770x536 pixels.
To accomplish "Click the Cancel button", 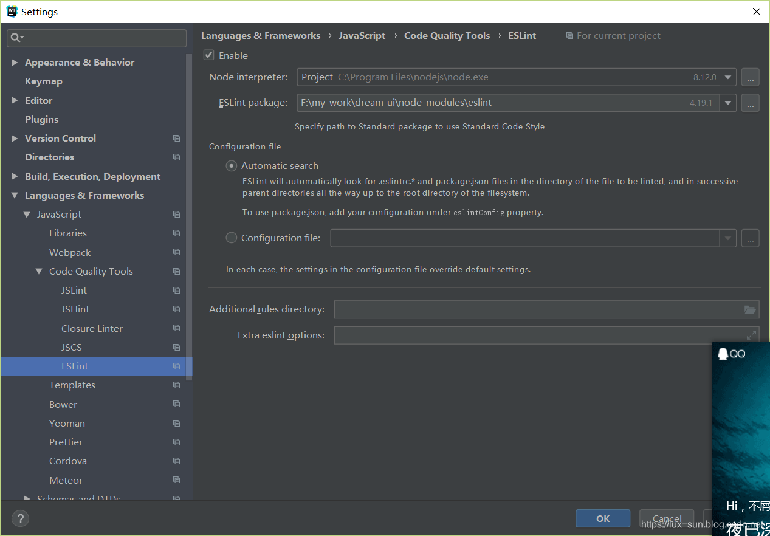I will point(666,518).
